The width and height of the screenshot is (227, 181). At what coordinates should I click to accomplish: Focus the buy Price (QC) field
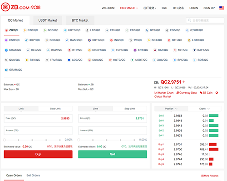pyautogui.click(x=38, y=119)
